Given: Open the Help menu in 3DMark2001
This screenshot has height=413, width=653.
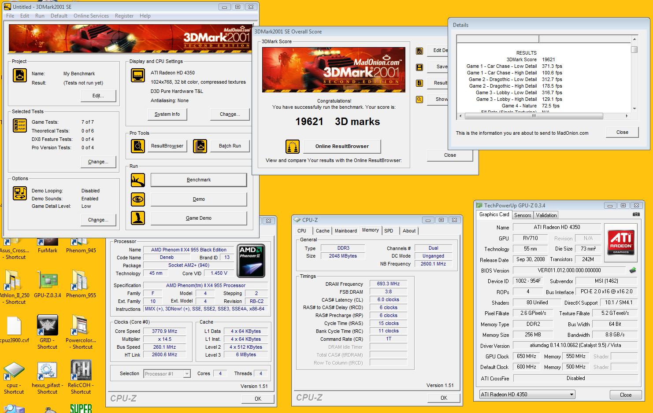Looking at the screenshot, I should tap(145, 16).
